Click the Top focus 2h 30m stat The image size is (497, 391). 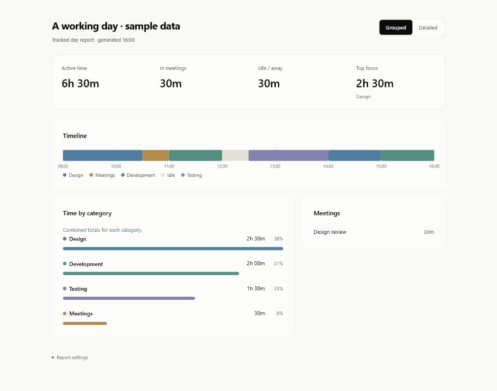[375, 84]
